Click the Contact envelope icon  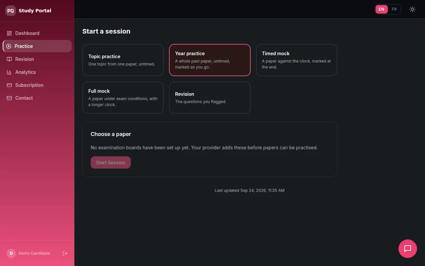pyautogui.click(x=9, y=98)
